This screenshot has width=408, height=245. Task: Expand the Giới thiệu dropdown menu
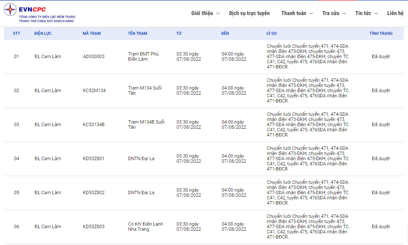click(205, 13)
